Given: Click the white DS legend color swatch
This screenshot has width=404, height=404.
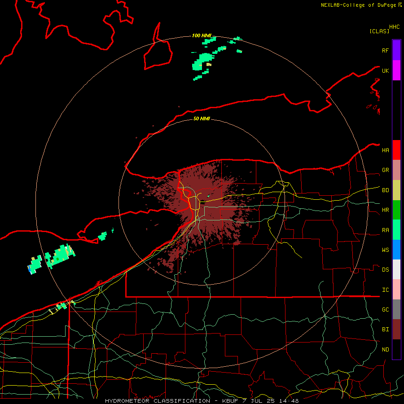Looking at the screenshot, I should pos(396,269).
